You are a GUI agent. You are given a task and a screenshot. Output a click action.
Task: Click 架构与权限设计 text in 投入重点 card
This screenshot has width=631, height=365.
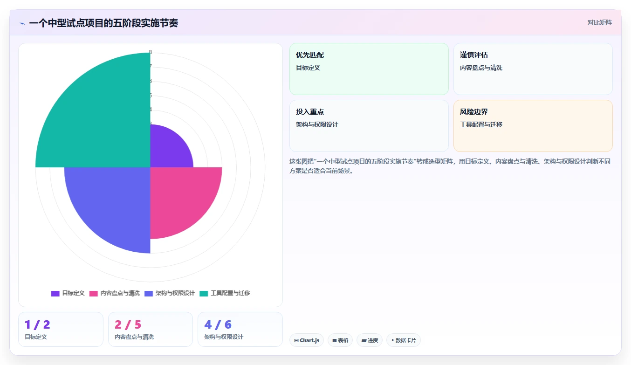click(317, 124)
